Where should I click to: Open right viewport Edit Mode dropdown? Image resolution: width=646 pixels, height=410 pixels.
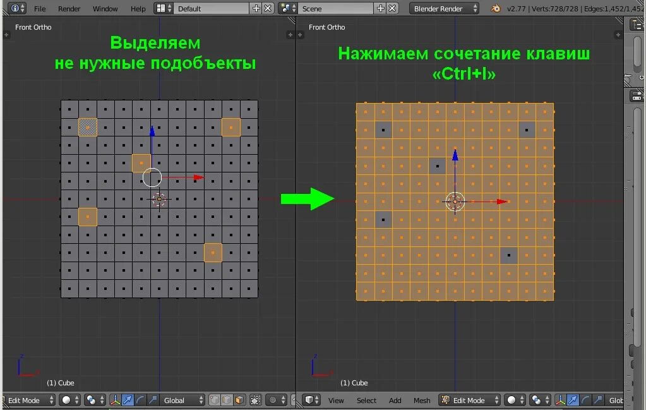[469, 400]
